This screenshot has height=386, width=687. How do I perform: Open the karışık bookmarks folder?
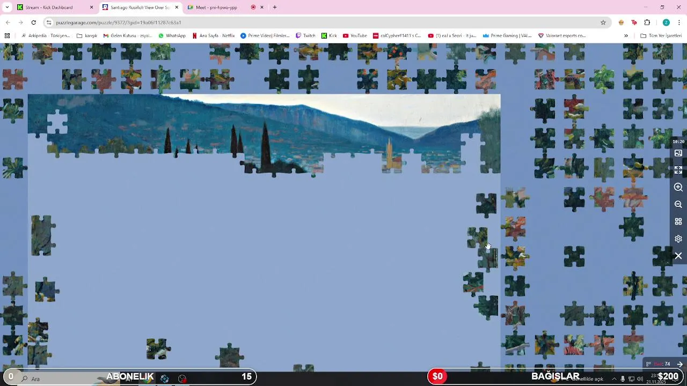click(86, 35)
